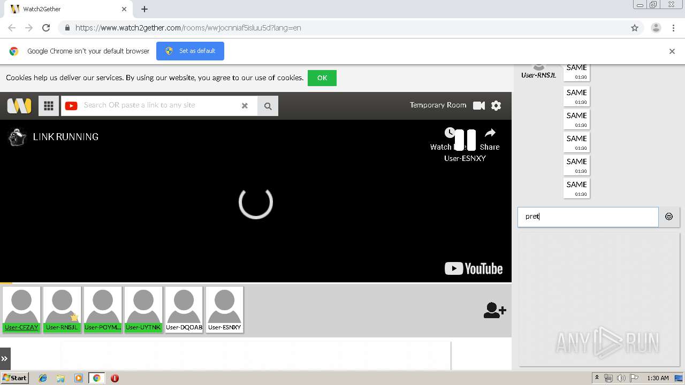Close the Watch2Gether tab

tap(124, 9)
